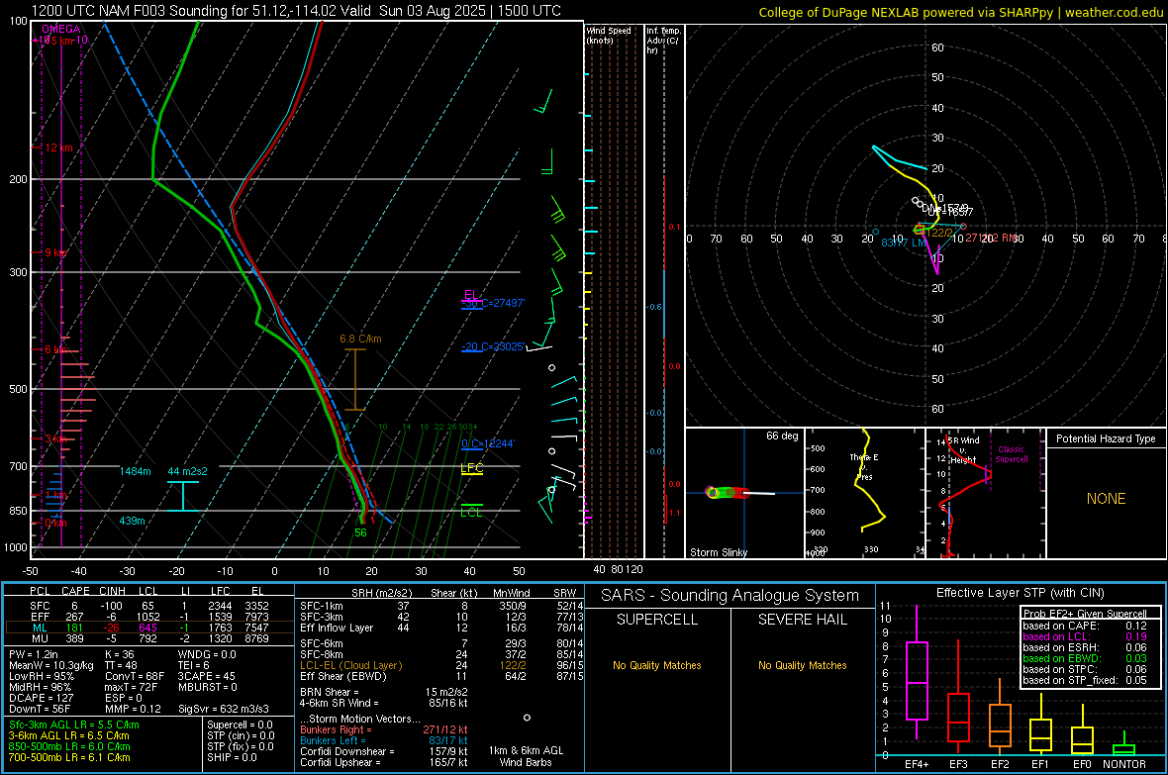Click the magenta OMEGA label
This screenshot has width=1168, height=775.
[x=60, y=29]
